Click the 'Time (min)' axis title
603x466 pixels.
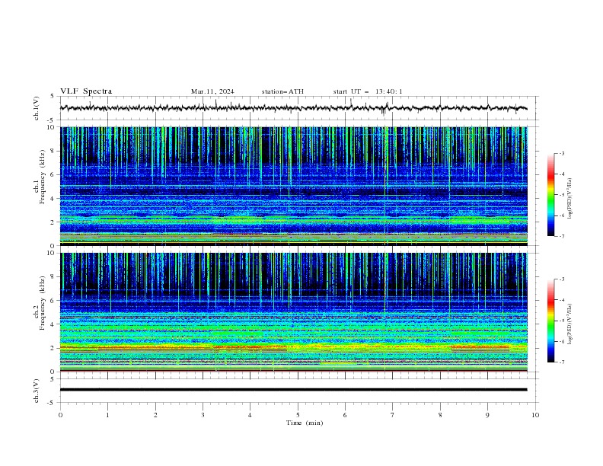(x=305, y=423)
